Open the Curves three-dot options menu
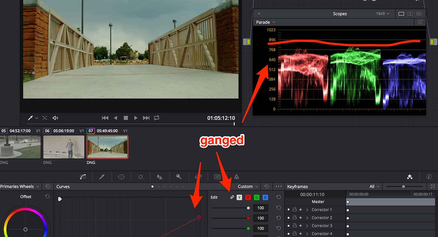 (279, 187)
